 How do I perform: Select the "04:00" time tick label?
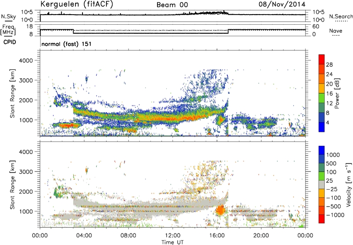tap(84, 236)
